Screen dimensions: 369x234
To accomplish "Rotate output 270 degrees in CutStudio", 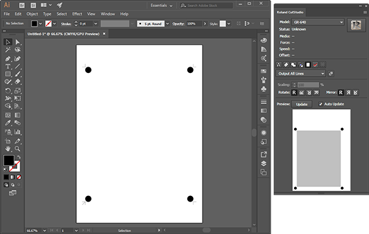I will click(316, 93).
